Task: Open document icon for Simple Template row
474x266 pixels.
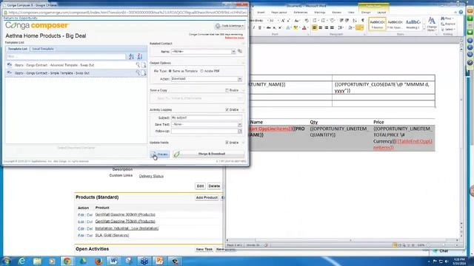Action: (143, 72)
